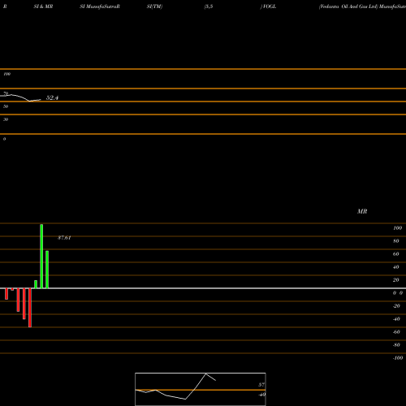The width and height of the screenshot is (406, 406).
Task: Select the RSI line curve end
Action: tap(41, 100)
